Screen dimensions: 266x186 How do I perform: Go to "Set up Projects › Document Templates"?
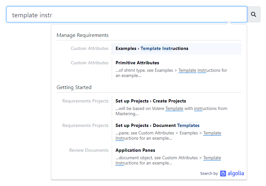(157, 125)
